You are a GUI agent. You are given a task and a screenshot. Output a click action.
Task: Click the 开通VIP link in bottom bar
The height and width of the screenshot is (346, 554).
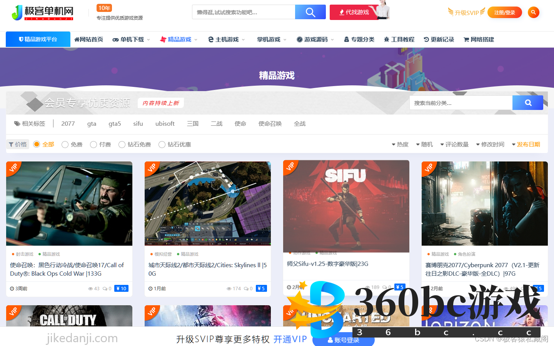coord(290,339)
